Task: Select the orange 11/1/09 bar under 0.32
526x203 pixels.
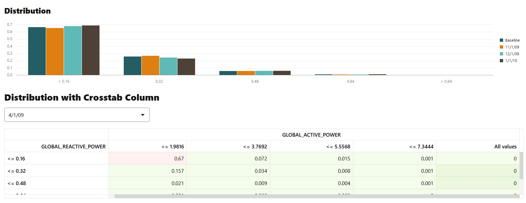Action: (x=150, y=65)
